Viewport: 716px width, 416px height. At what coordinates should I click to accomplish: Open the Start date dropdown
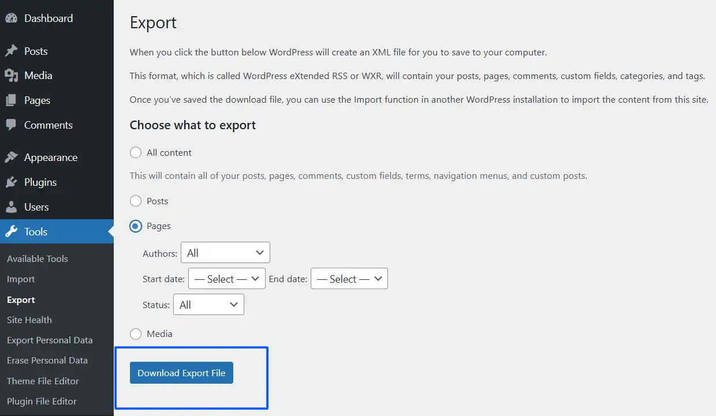(x=227, y=279)
